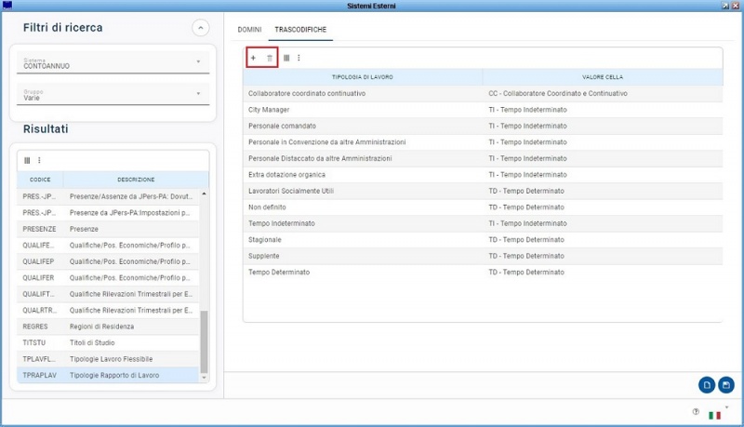The height and width of the screenshot is (427, 744).
Task: Open the Gruppo Varie dropdown
Action: pyautogui.click(x=113, y=94)
